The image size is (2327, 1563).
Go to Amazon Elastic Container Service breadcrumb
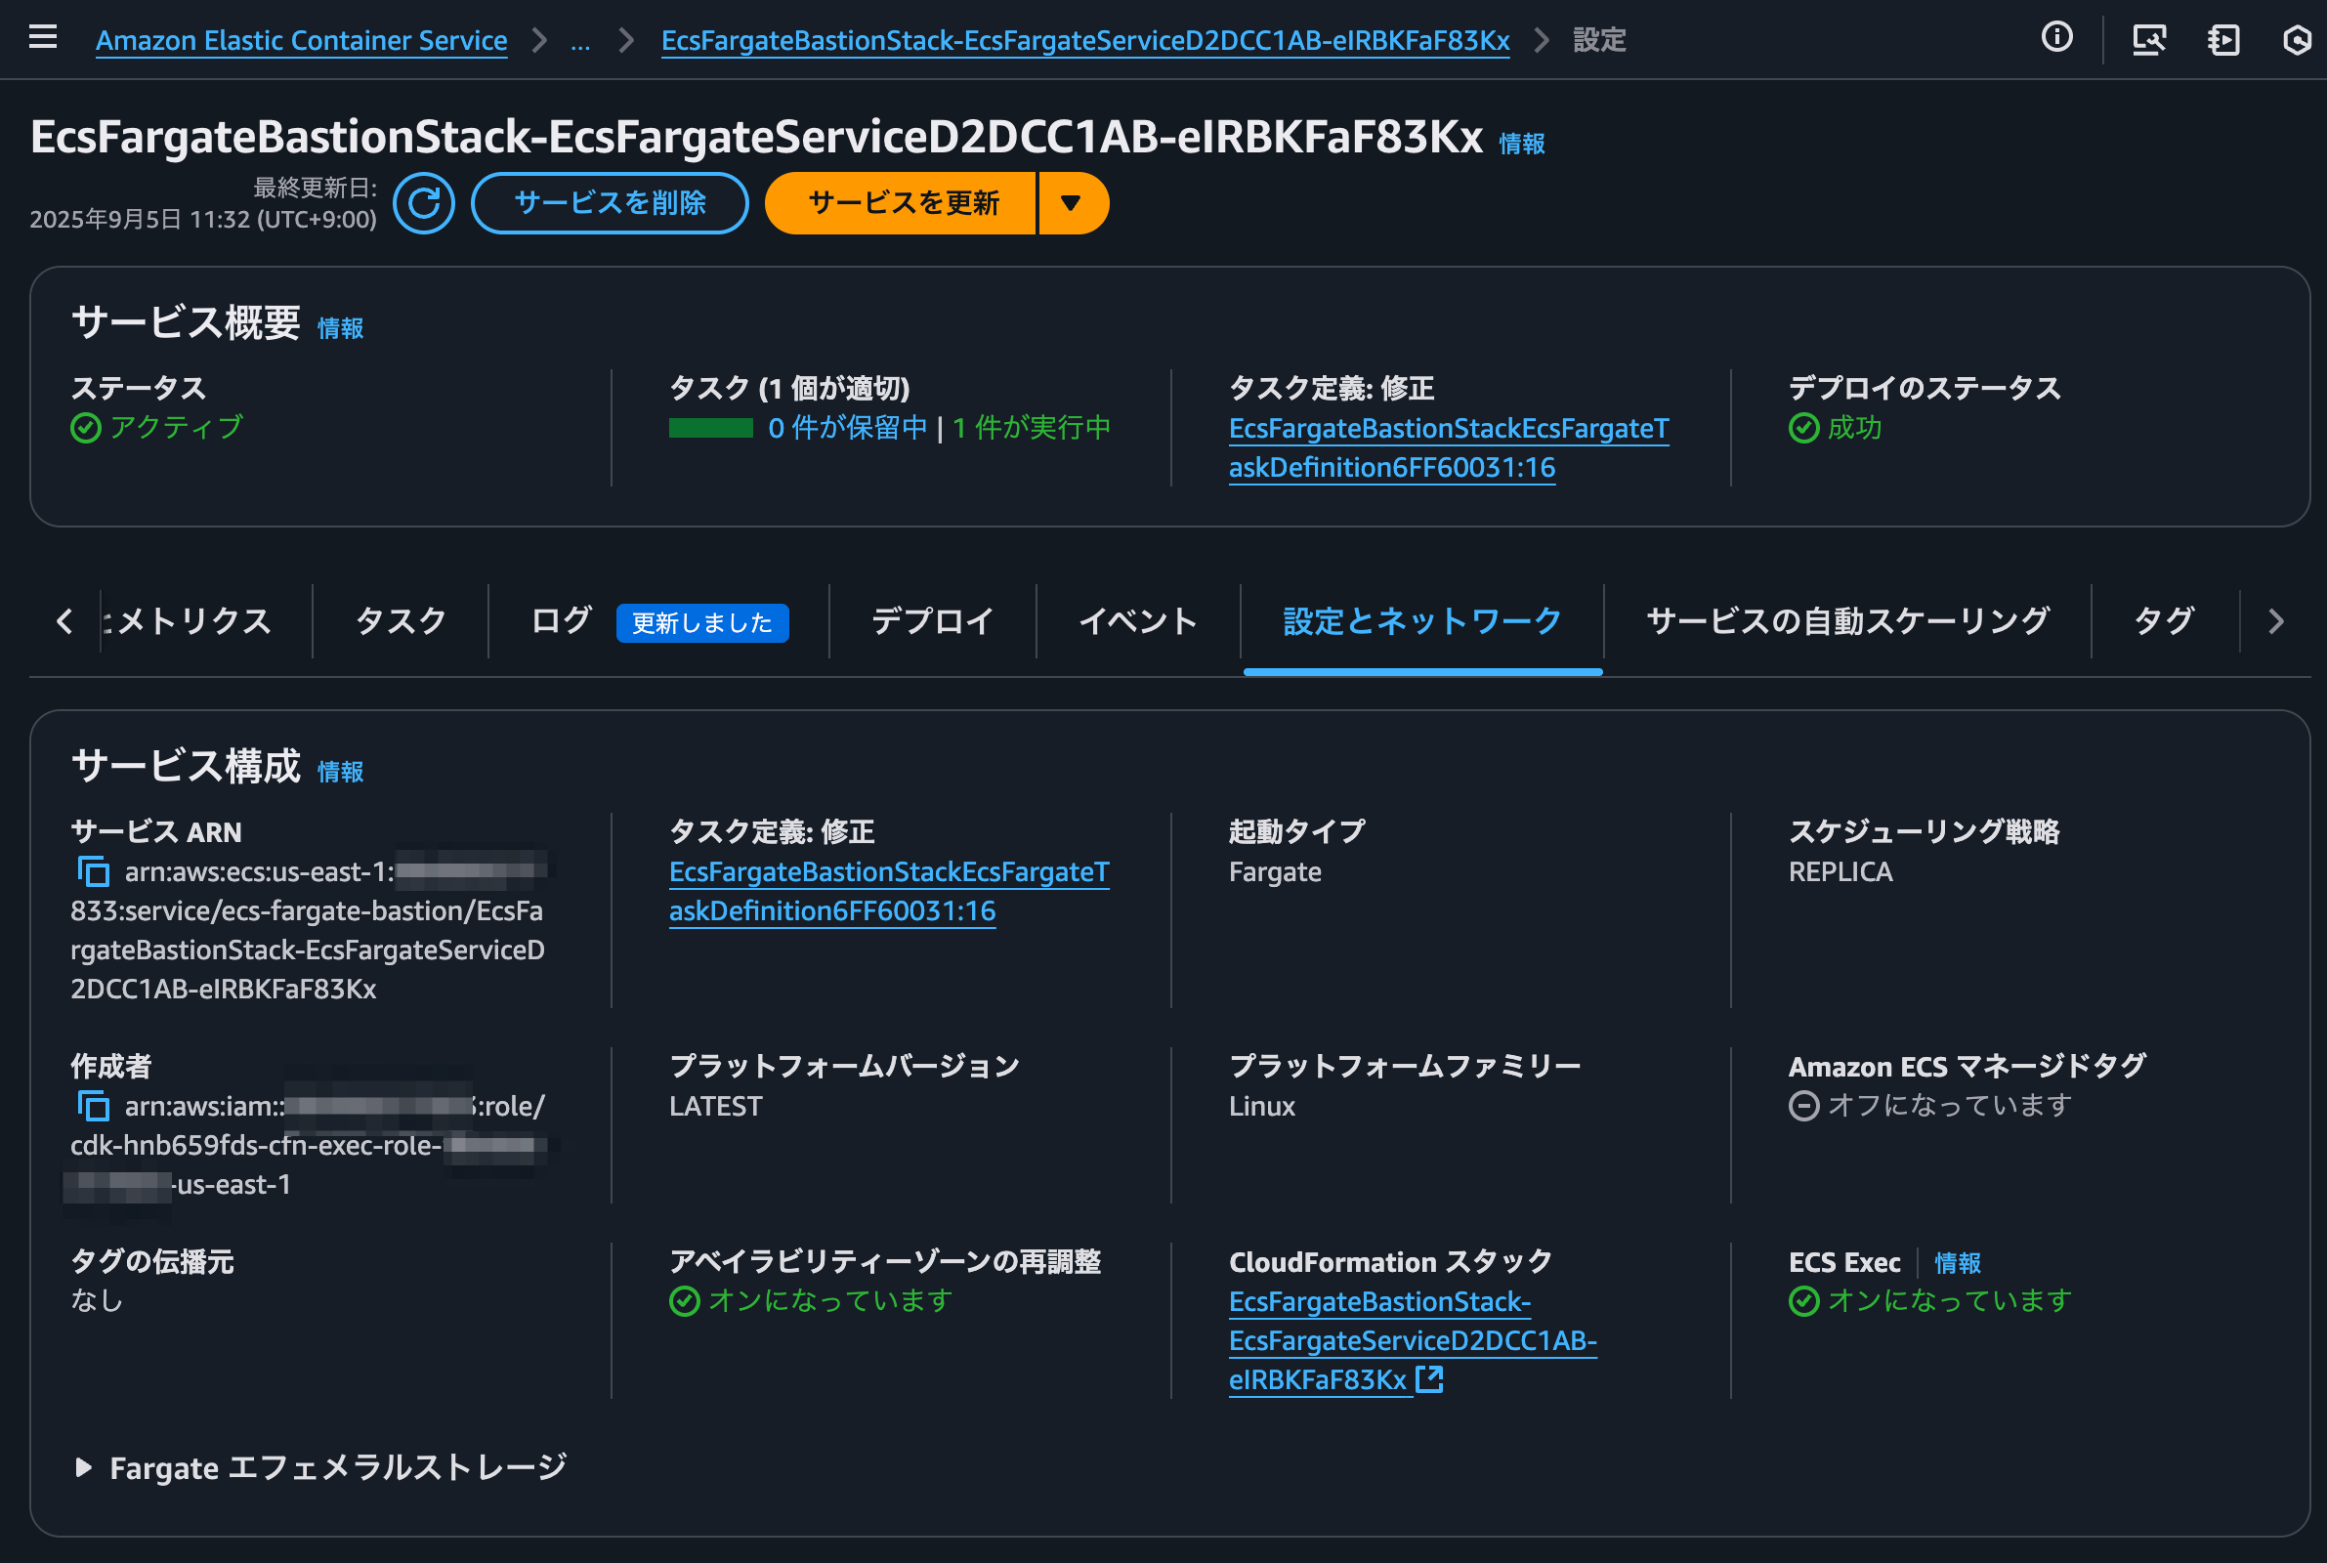(301, 41)
